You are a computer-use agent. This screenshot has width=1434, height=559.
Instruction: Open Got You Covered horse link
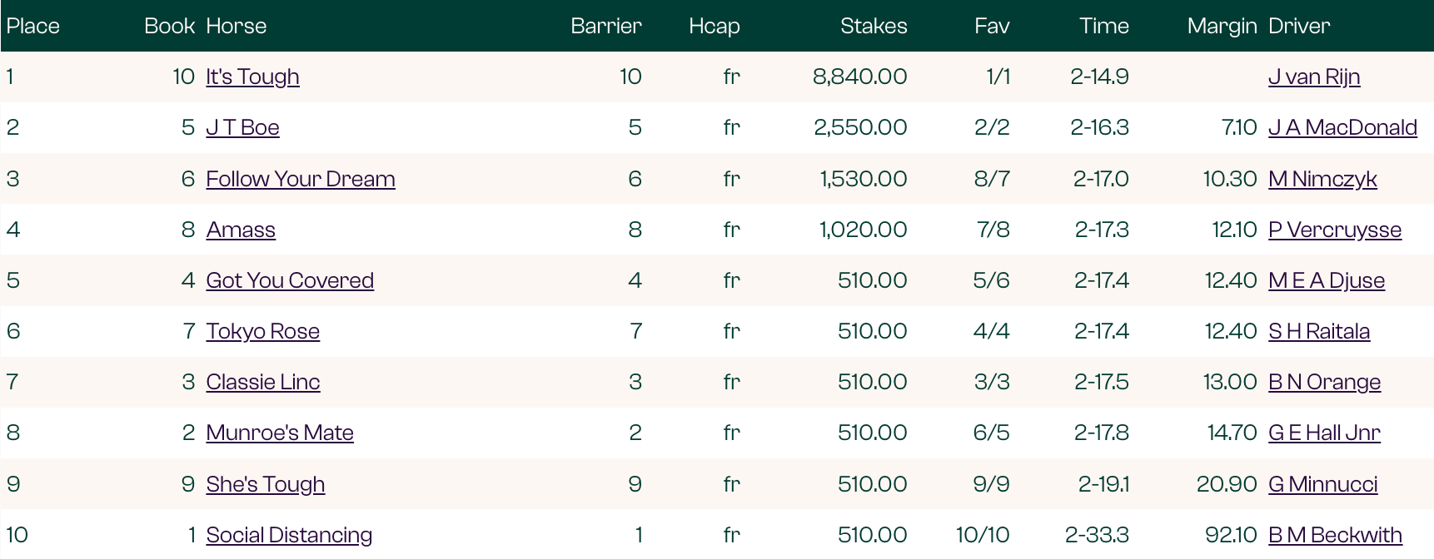290,280
